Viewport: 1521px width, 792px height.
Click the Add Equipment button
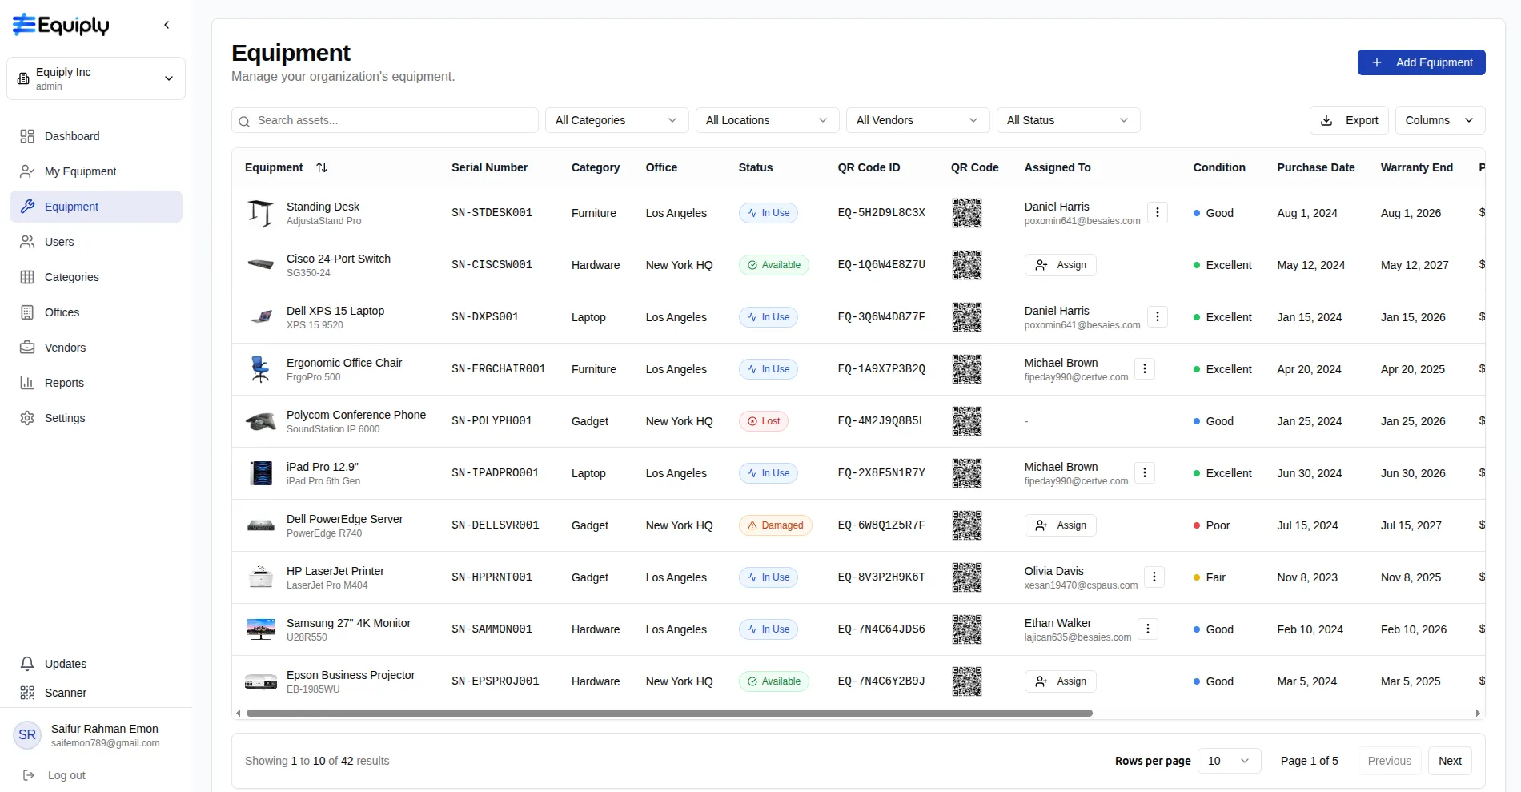point(1421,62)
